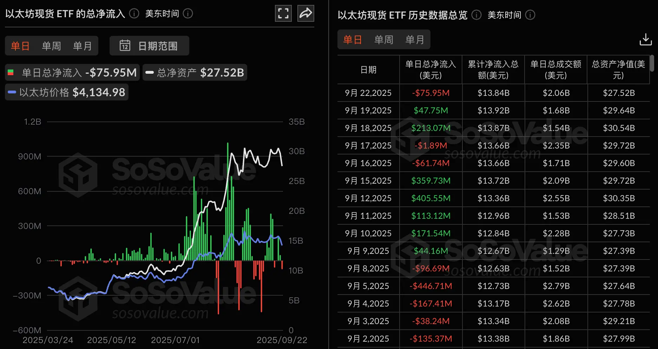Click info icon beside chart title 以太坊现货 ETF 的总净流入
This screenshot has height=349, width=658.
134,14
